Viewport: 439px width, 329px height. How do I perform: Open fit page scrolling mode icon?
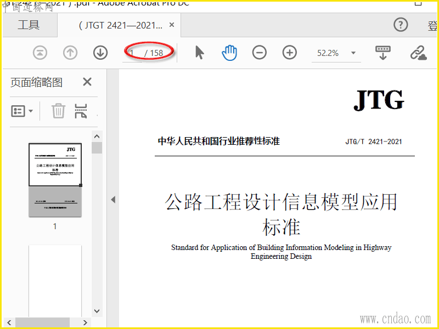click(x=382, y=53)
